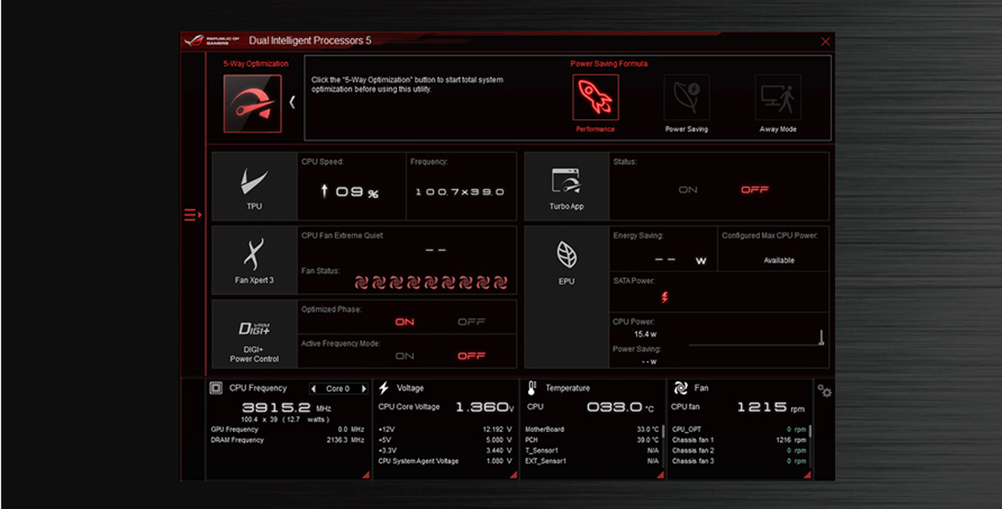Screen dimensions: 1002x509
Task: Click the Temperature list scrollbar
Action: coord(663,432)
